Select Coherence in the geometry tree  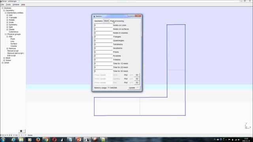[13, 32]
